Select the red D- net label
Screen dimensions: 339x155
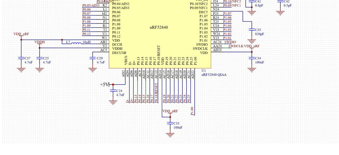[x=127, y=101]
